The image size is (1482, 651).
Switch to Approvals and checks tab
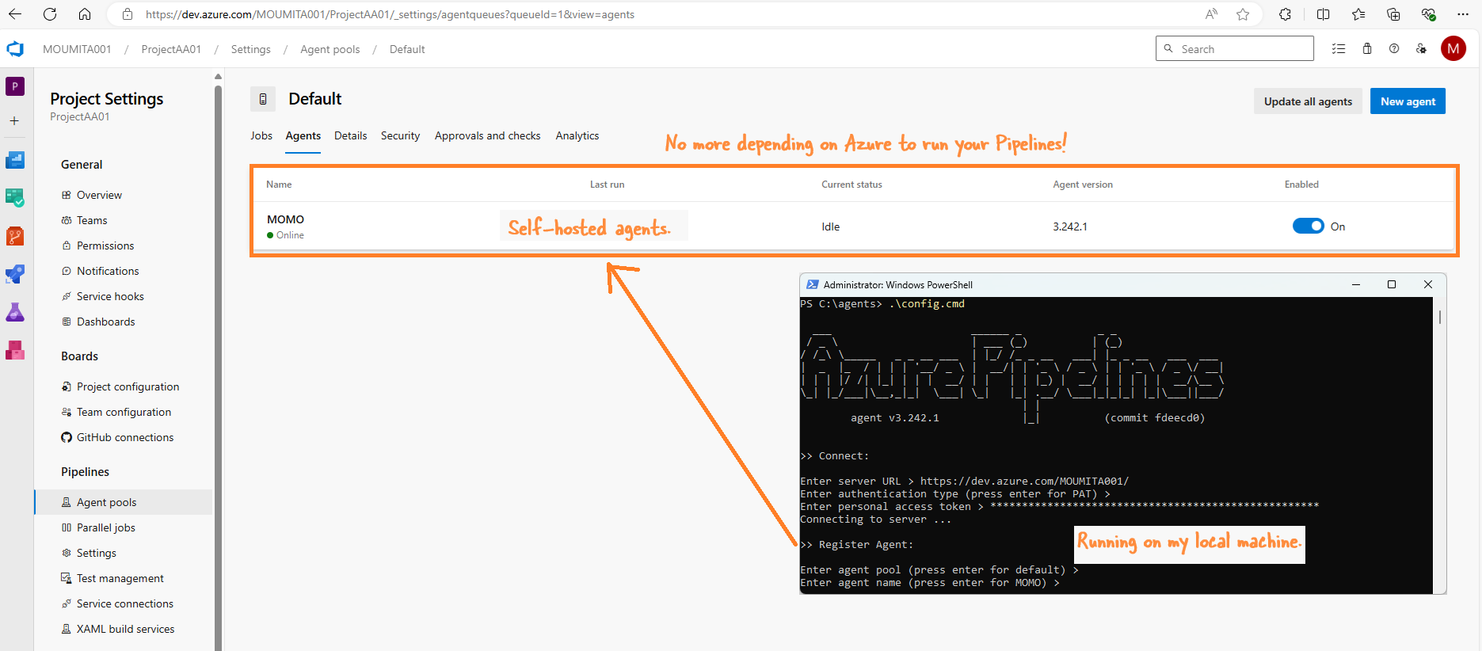tap(487, 135)
